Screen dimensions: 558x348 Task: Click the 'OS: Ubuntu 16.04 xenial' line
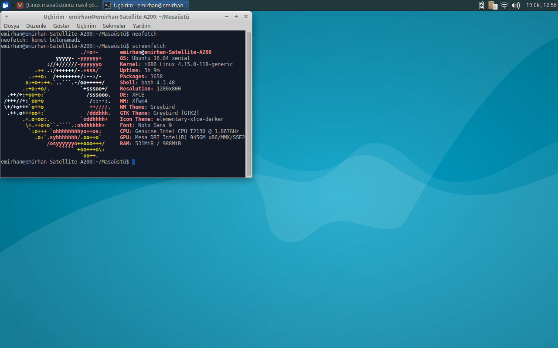tap(155, 58)
